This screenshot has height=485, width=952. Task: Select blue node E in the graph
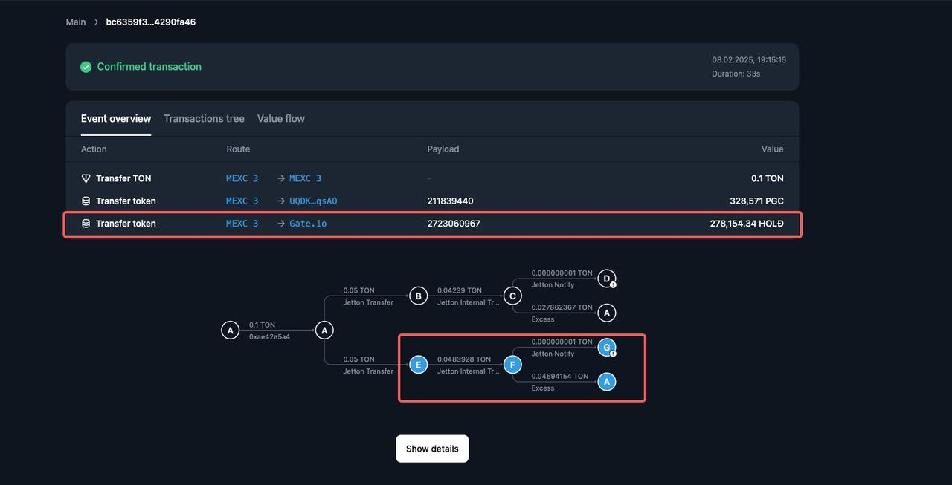418,365
